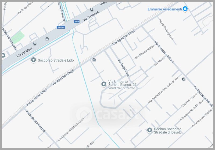
Task: Open the Emmerre Arredamenti place label
Action: [165, 9]
